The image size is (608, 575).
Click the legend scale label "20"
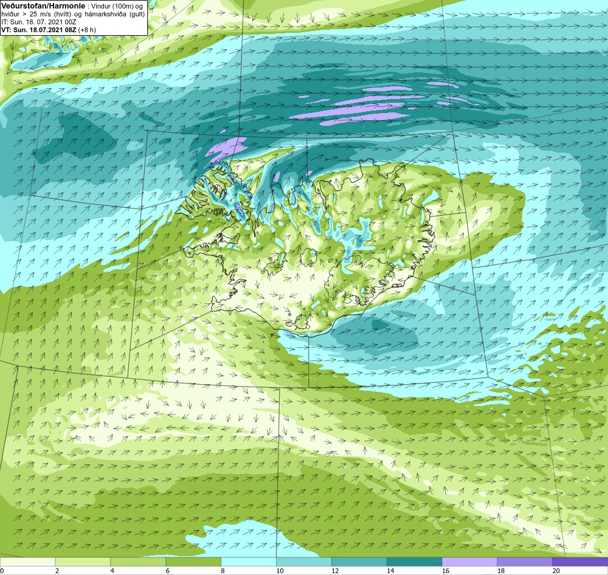[x=556, y=571]
